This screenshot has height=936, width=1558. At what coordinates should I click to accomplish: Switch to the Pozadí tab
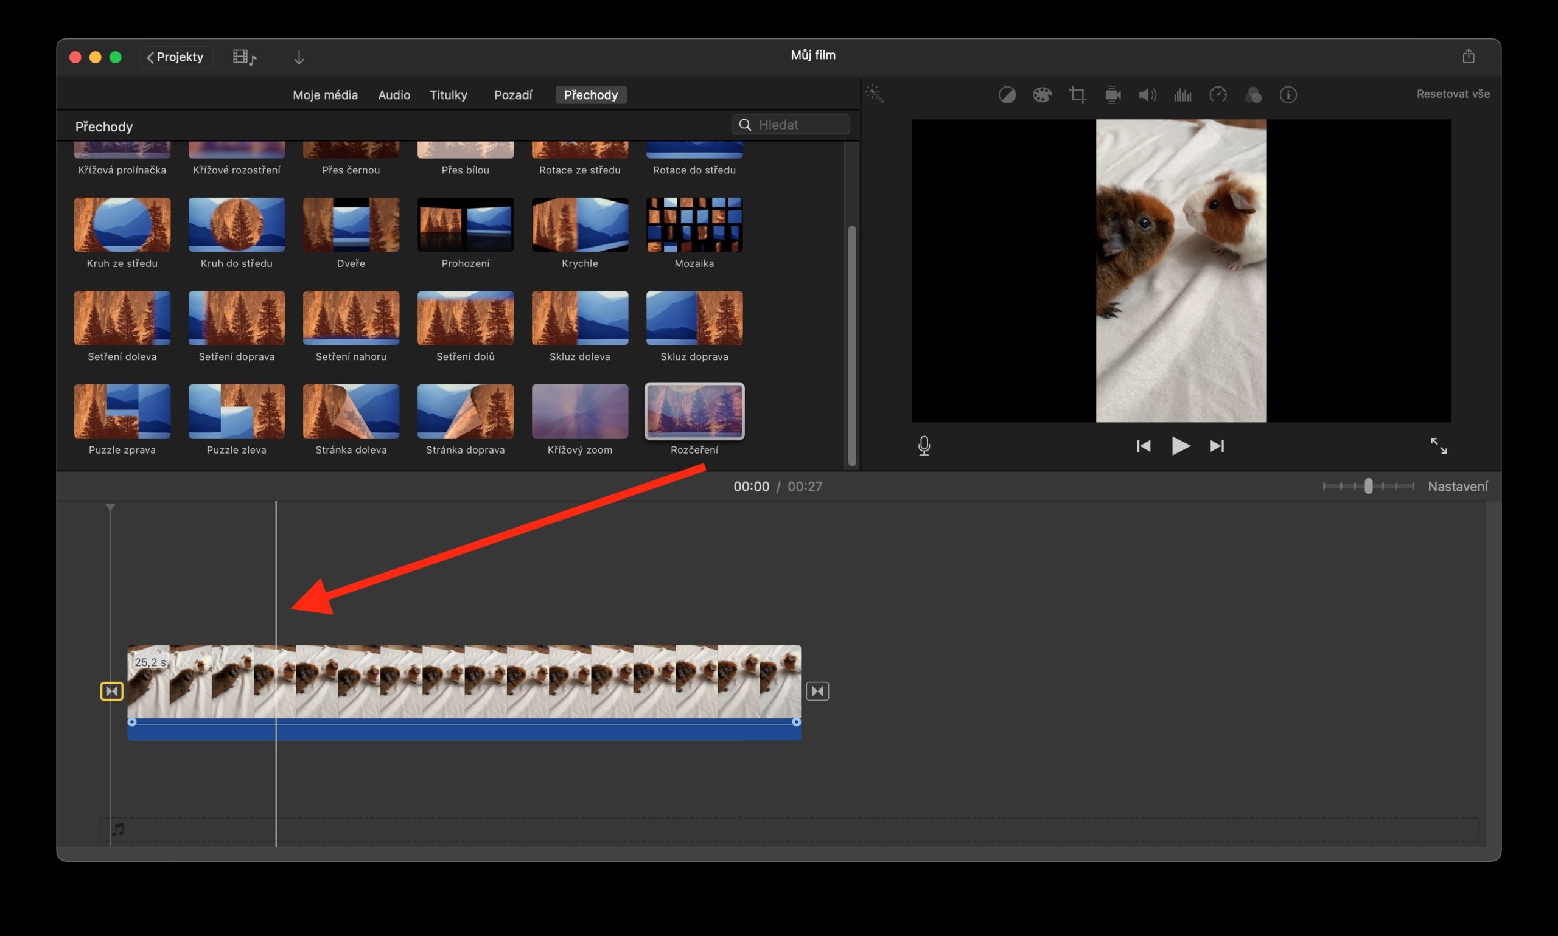[x=513, y=95]
